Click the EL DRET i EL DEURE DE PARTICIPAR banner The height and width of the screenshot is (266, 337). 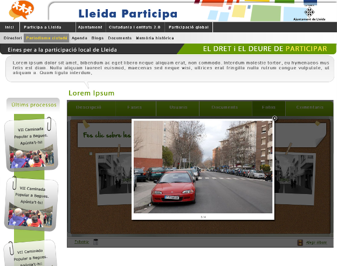[x=265, y=49]
